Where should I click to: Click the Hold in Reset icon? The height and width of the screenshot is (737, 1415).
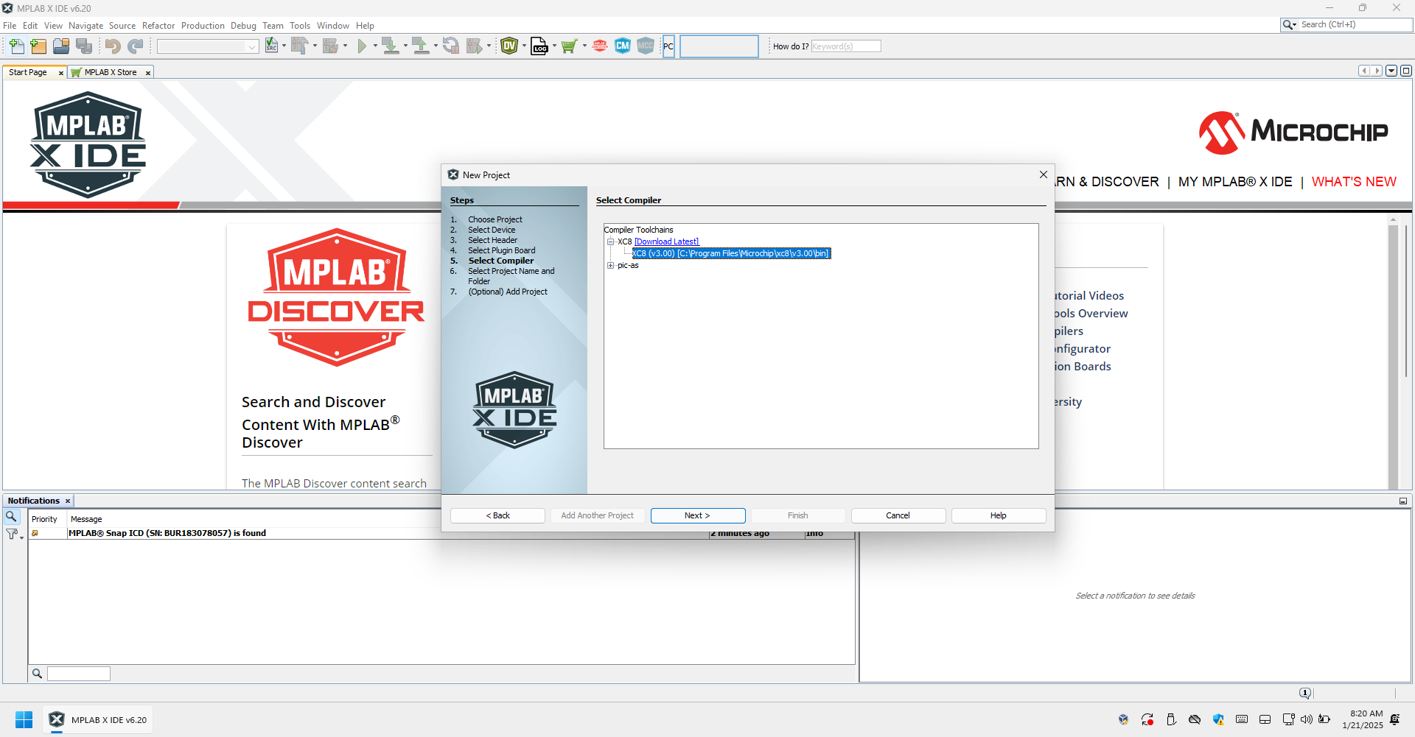coord(451,46)
